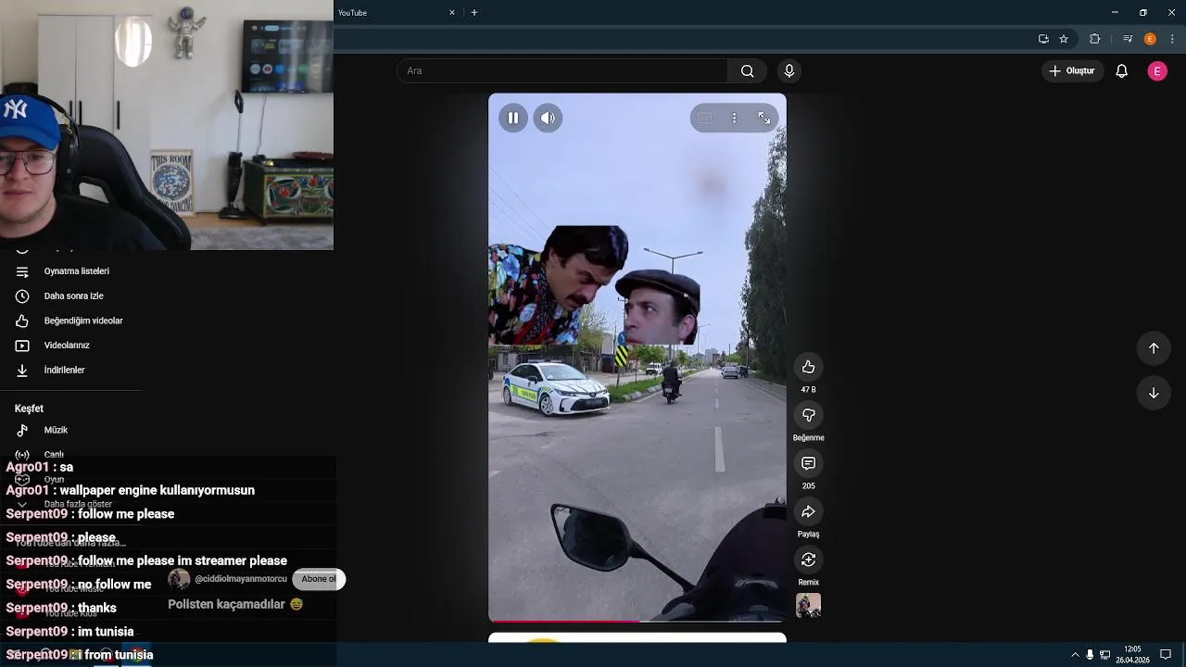Open the taskbar clock showing 12:05
The image size is (1186, 667).
(x=1132, y=655)
